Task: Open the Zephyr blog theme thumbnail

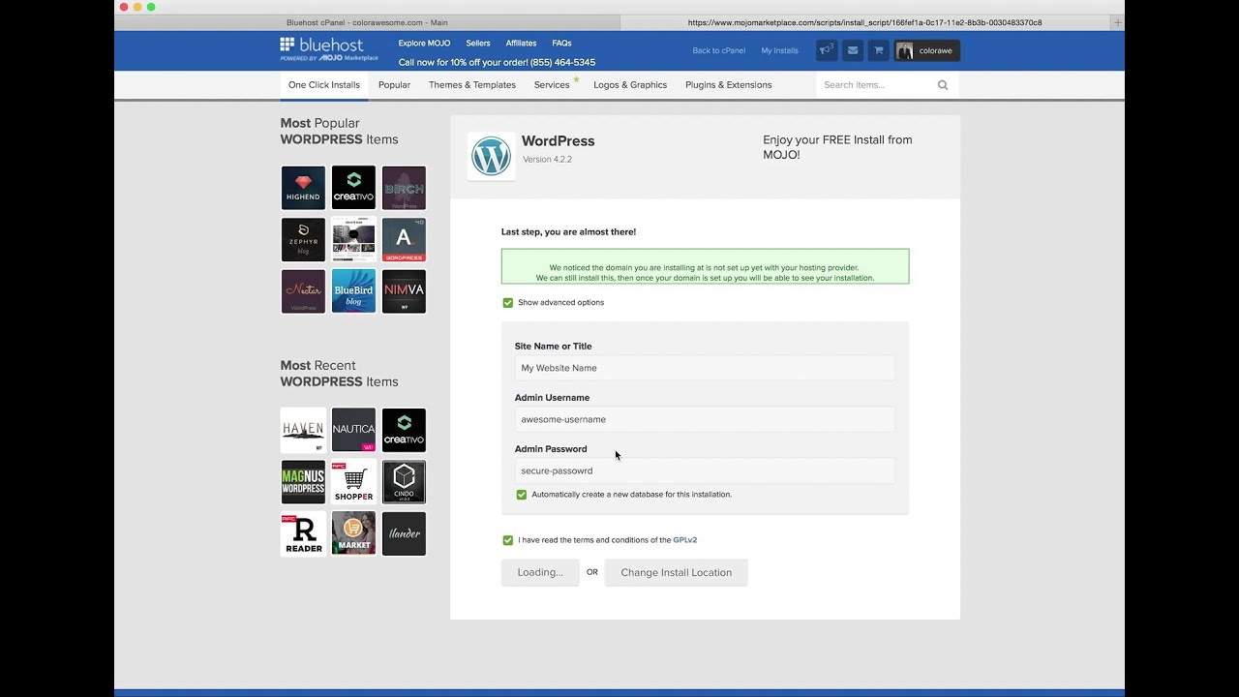Action: (303, 239)
